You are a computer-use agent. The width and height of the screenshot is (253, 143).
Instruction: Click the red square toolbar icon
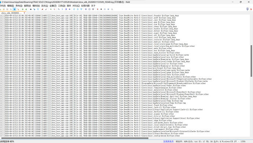pos(98,10)
